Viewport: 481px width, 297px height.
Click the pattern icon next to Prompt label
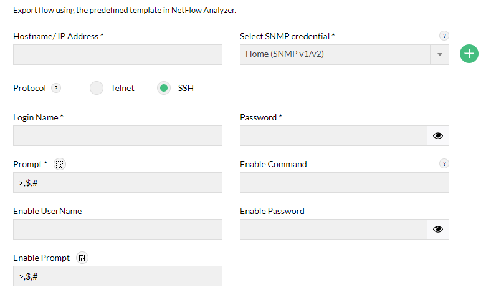tap(60, 164)
